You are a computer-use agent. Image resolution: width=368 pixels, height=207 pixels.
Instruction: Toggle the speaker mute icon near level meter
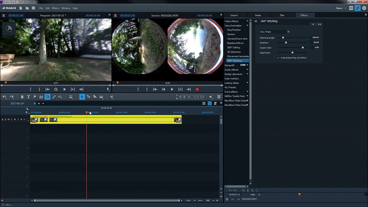210,97
